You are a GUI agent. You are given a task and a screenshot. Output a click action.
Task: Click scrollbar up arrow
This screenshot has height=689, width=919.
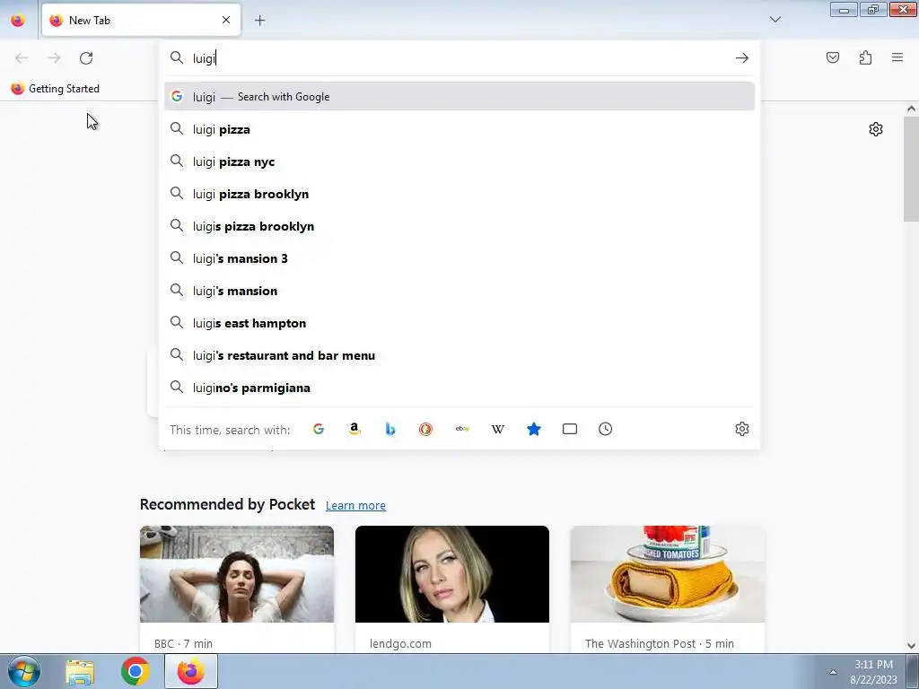911,109
